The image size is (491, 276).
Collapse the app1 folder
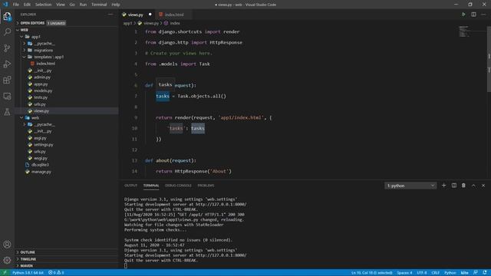point(35,37)
